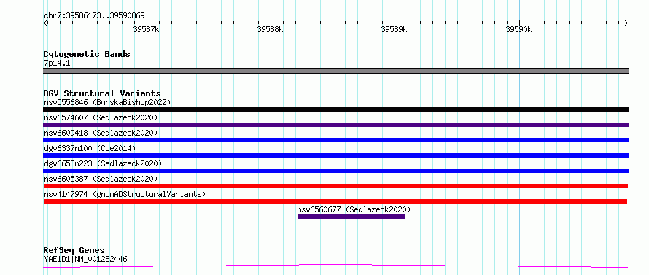Click the nsv4147974 (gnomADStructuralVariants) label
649x275 pixels.
tap(125, 194)
